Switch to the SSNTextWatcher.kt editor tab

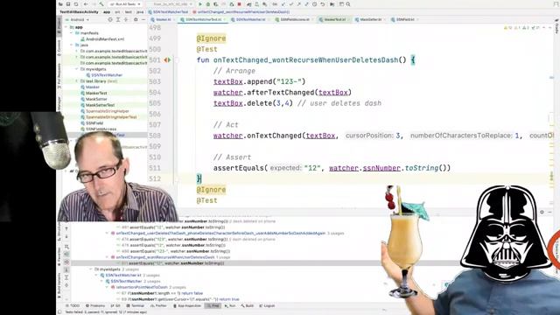[251, 19]
